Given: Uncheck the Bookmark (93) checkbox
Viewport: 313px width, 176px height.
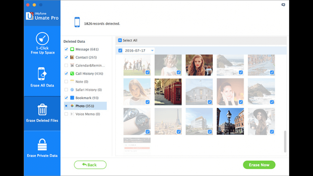Looking at the screenshot, I should pos(66,98).
